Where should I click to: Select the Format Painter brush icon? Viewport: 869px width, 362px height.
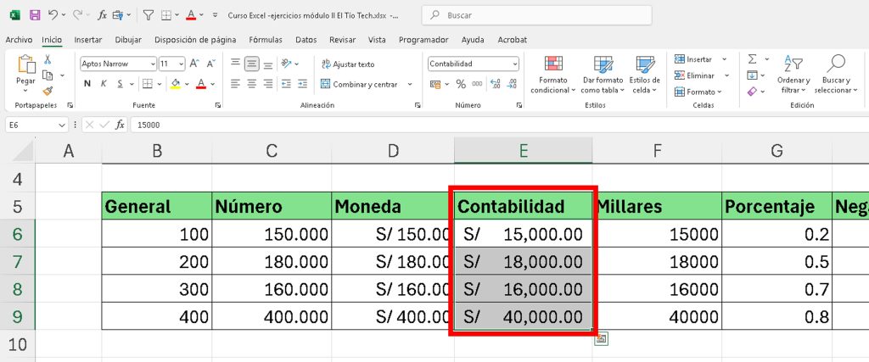(x=48, y=91)
